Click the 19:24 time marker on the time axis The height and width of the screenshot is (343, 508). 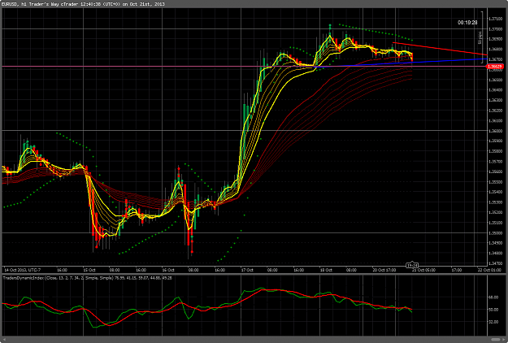tap(412, 265)
